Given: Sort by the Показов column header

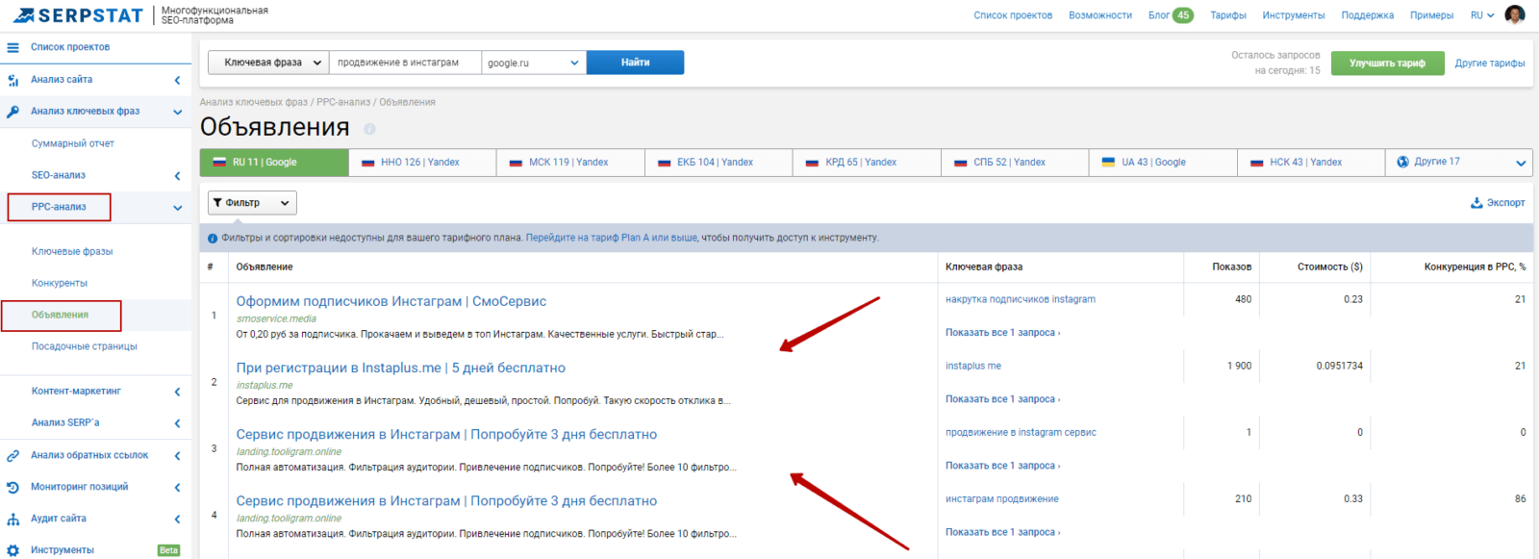Looking at the screenshot, I should point(1231,267).
